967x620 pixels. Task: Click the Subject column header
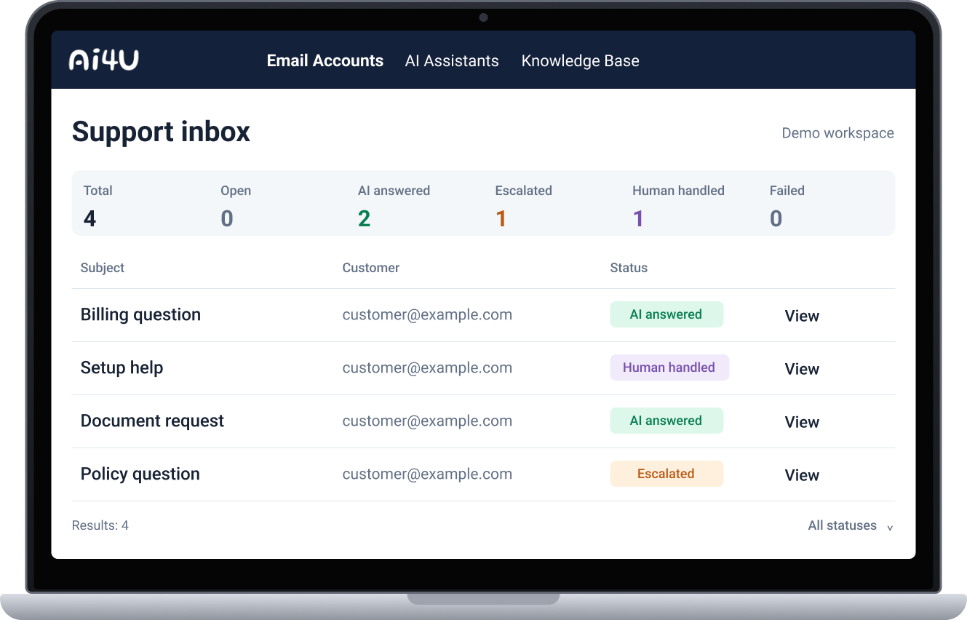103,268
